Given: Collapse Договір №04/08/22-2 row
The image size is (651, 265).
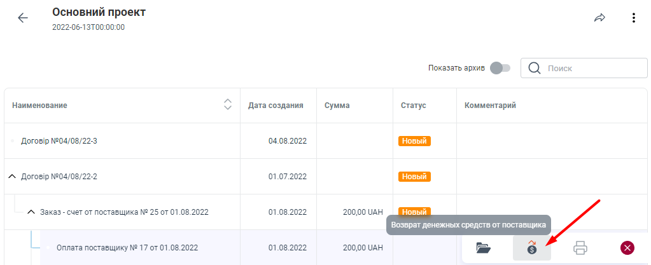Looking at the screenshot, I should pyautogui.click(x=11, y=176).
